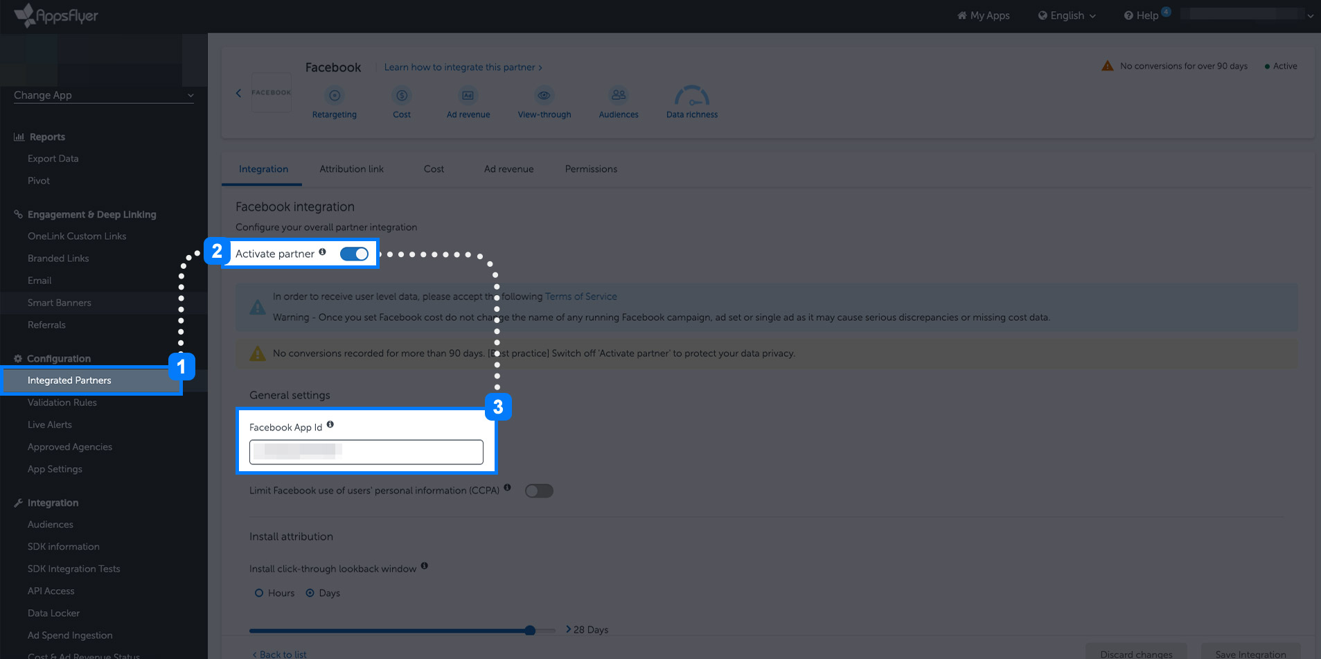Screen dimensions: 1321x659
Task: Toggle the Activate partner switch
Action: click(x=354, y=254)
